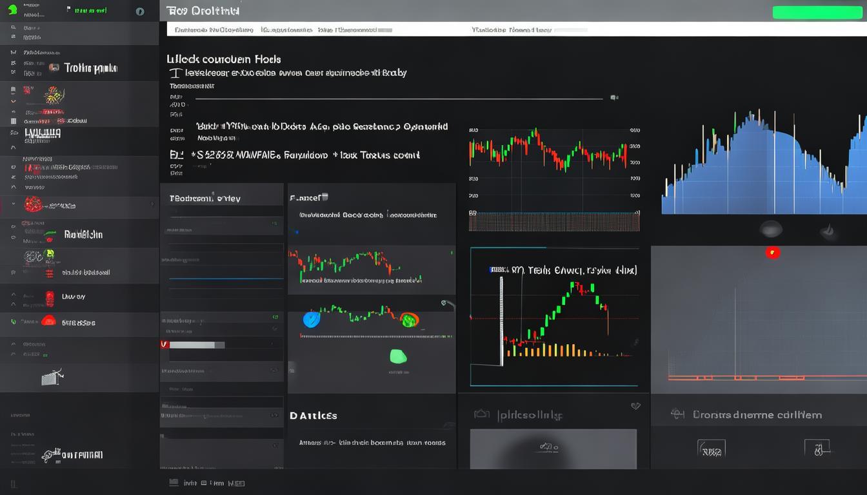Click the green logo icon in top-left corner
Image resolution: width=867 pixels, height=495 pixels.
click(x=12, y=10)
